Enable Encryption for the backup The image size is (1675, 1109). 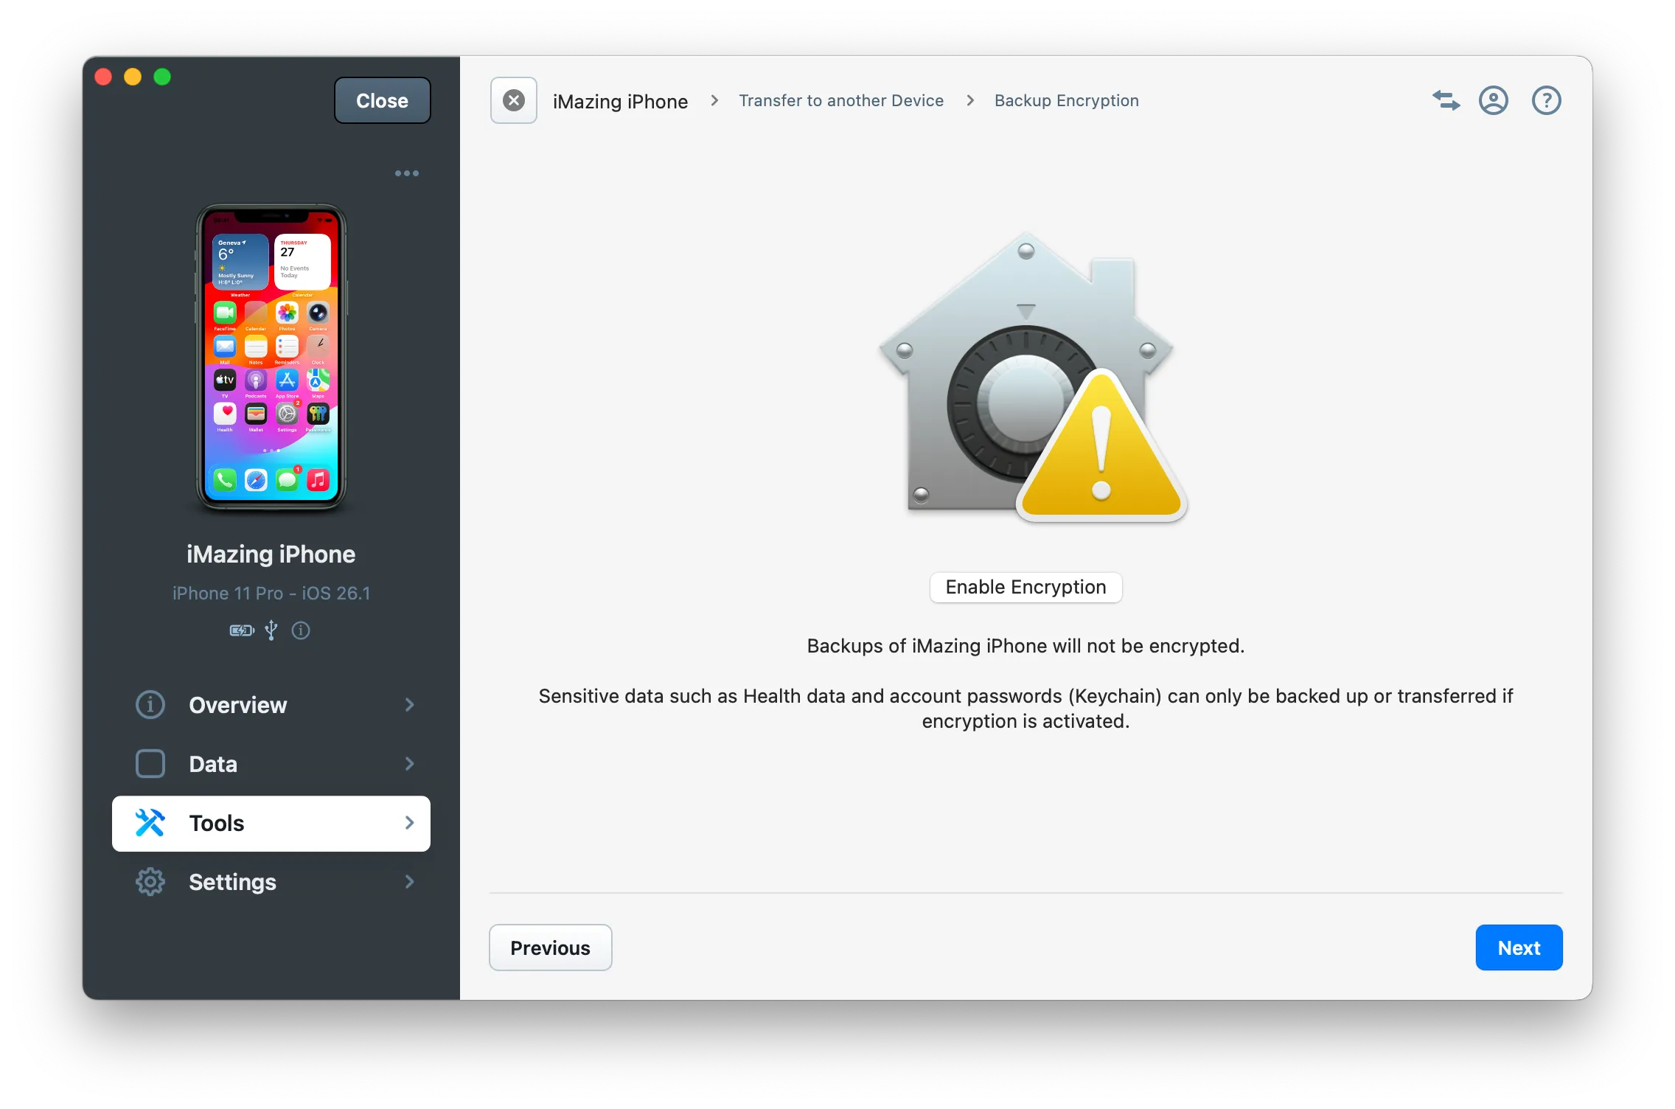(1025, 587)
